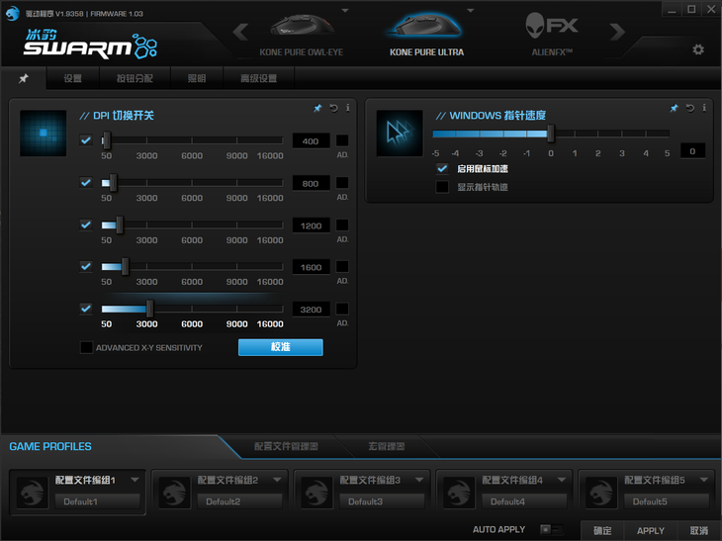The width and height of the screenshot is (722, 541).
Task: Select the Kone Pure Ultra mouse
Action: [426, 36]
